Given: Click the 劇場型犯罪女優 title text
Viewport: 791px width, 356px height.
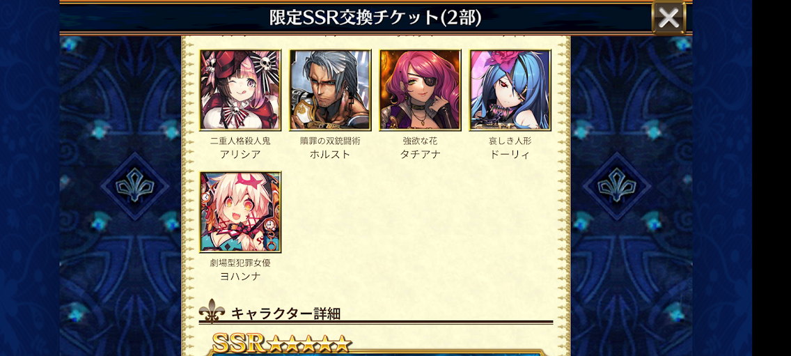Looking at the screenshot, I should click(x=240, y=263).
